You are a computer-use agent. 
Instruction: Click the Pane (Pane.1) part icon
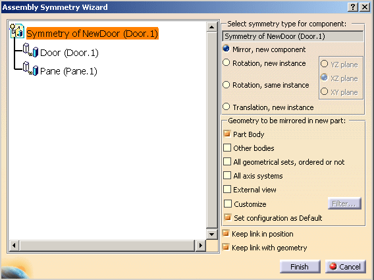pos(30,69)
